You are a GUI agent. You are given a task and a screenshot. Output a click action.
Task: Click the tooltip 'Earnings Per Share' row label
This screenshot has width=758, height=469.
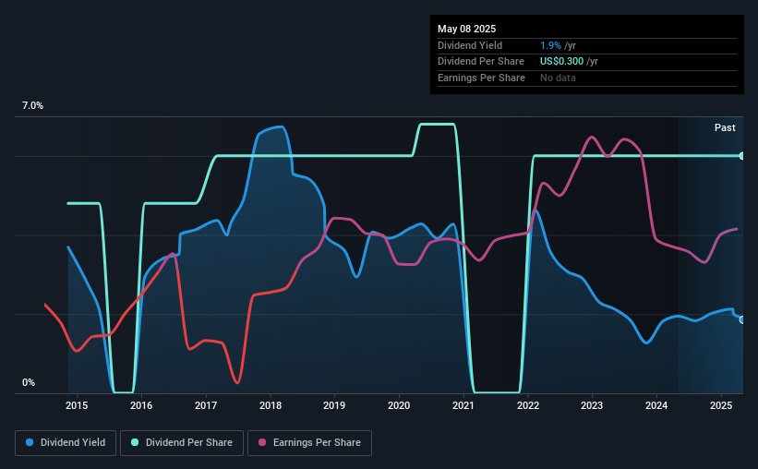point(481,78)
